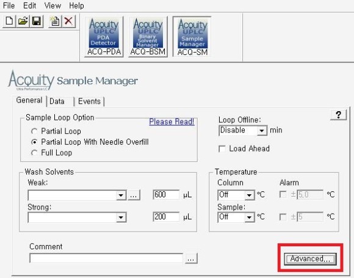This screenshot has height=278, width=354.
Task: Select the ACQ-SM sample manager module
Action: 192,37
